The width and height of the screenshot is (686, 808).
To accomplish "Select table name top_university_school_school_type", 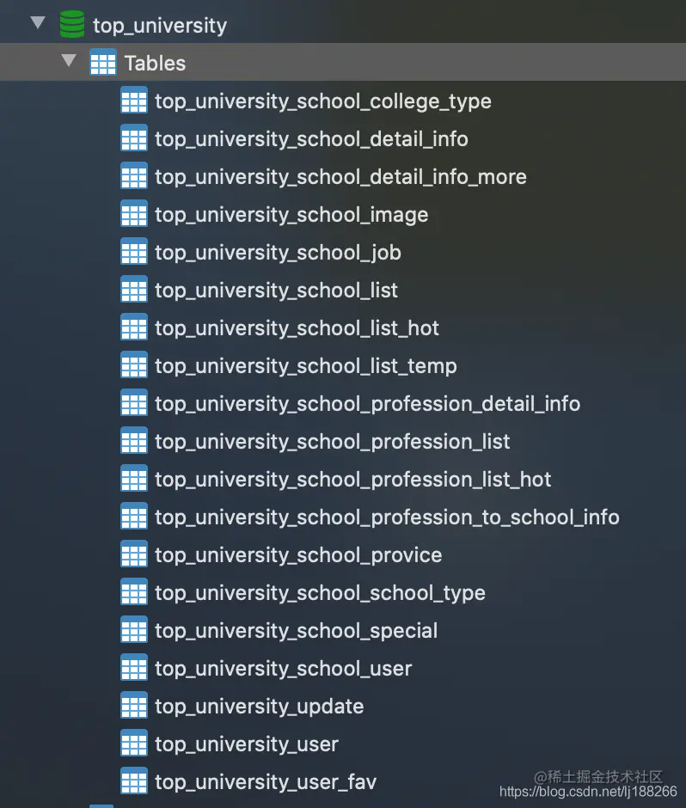I will pos(320,593).
